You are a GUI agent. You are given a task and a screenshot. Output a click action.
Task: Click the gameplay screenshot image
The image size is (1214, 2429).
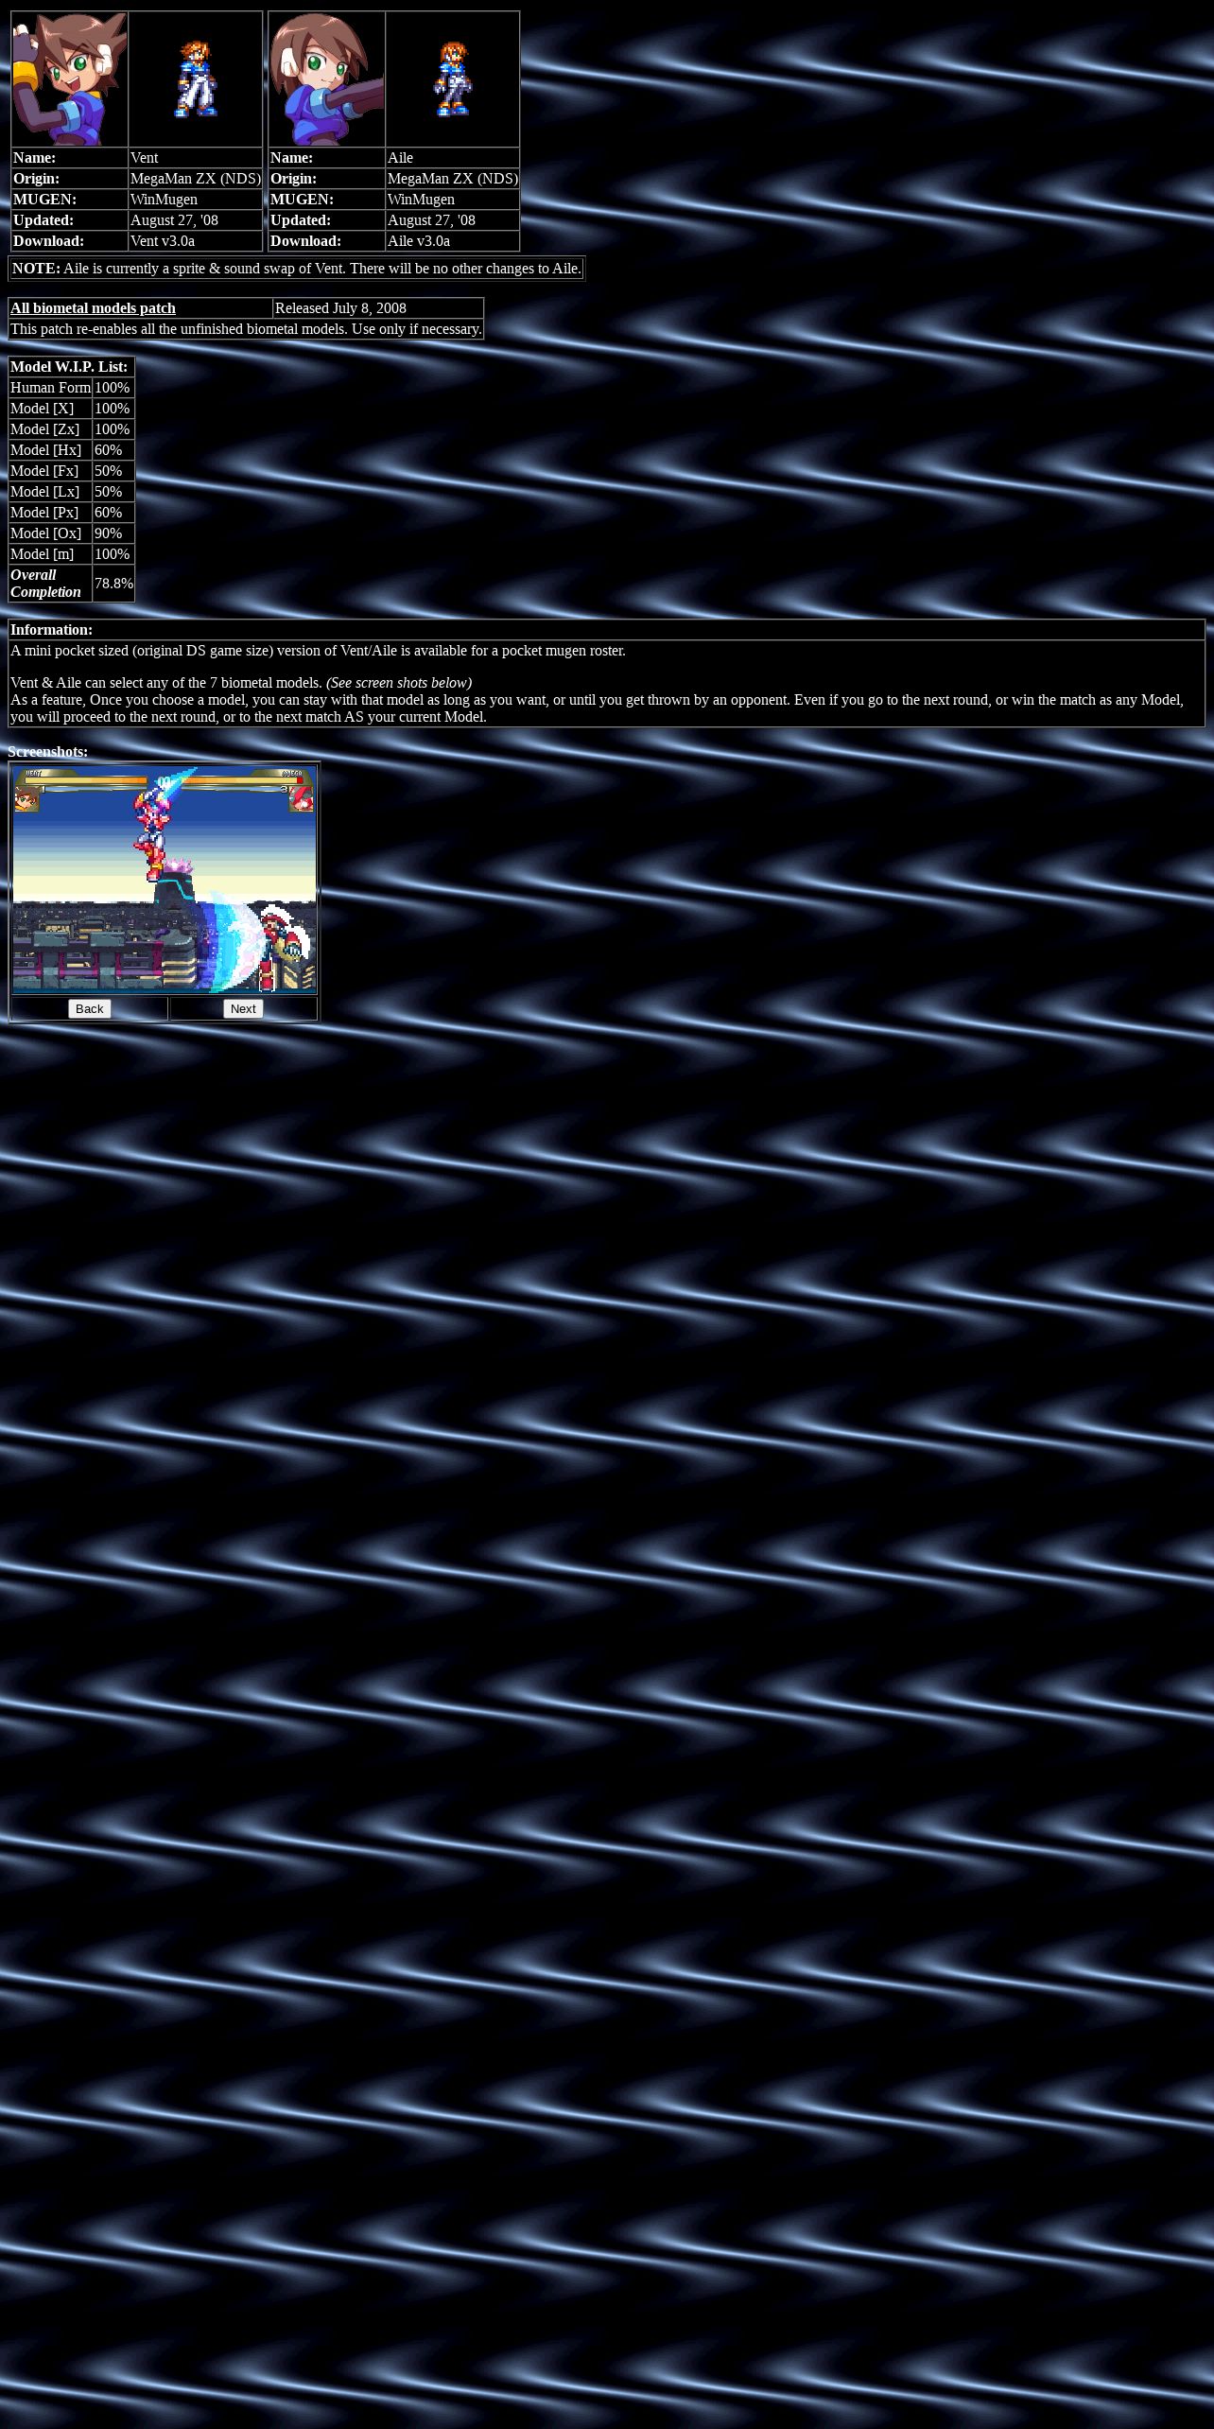tap(165, 880)
